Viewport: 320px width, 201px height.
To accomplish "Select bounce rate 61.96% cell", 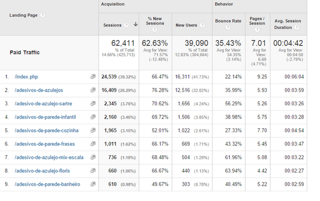I will [234, 157].
